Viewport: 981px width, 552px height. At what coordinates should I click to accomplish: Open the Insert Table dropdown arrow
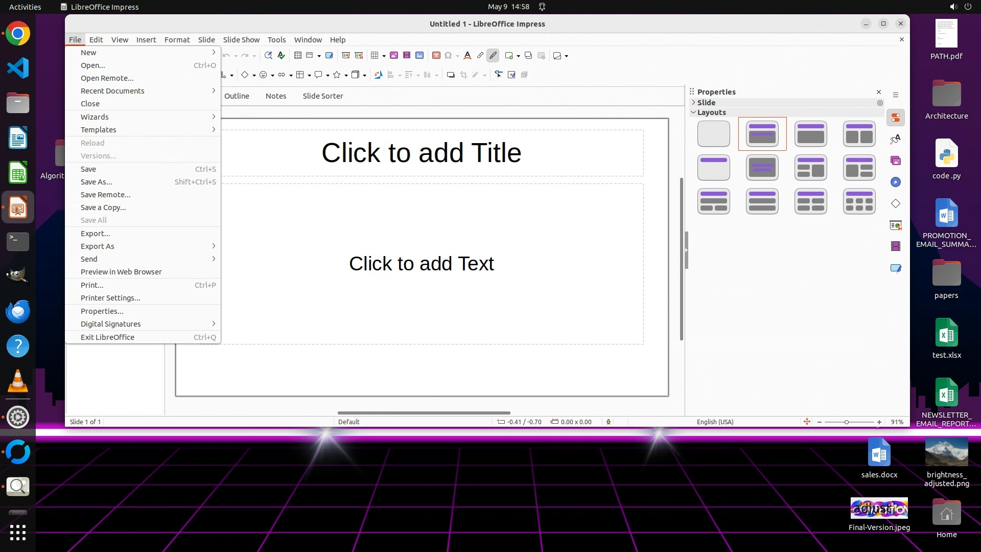[x=384, y=56]
